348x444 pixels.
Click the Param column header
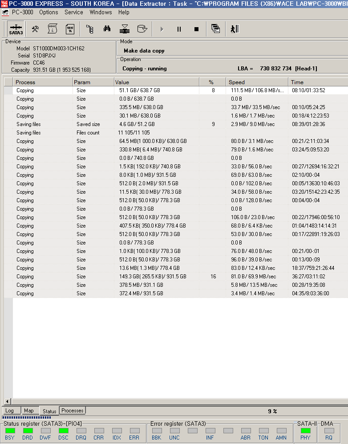coord(93,82)
